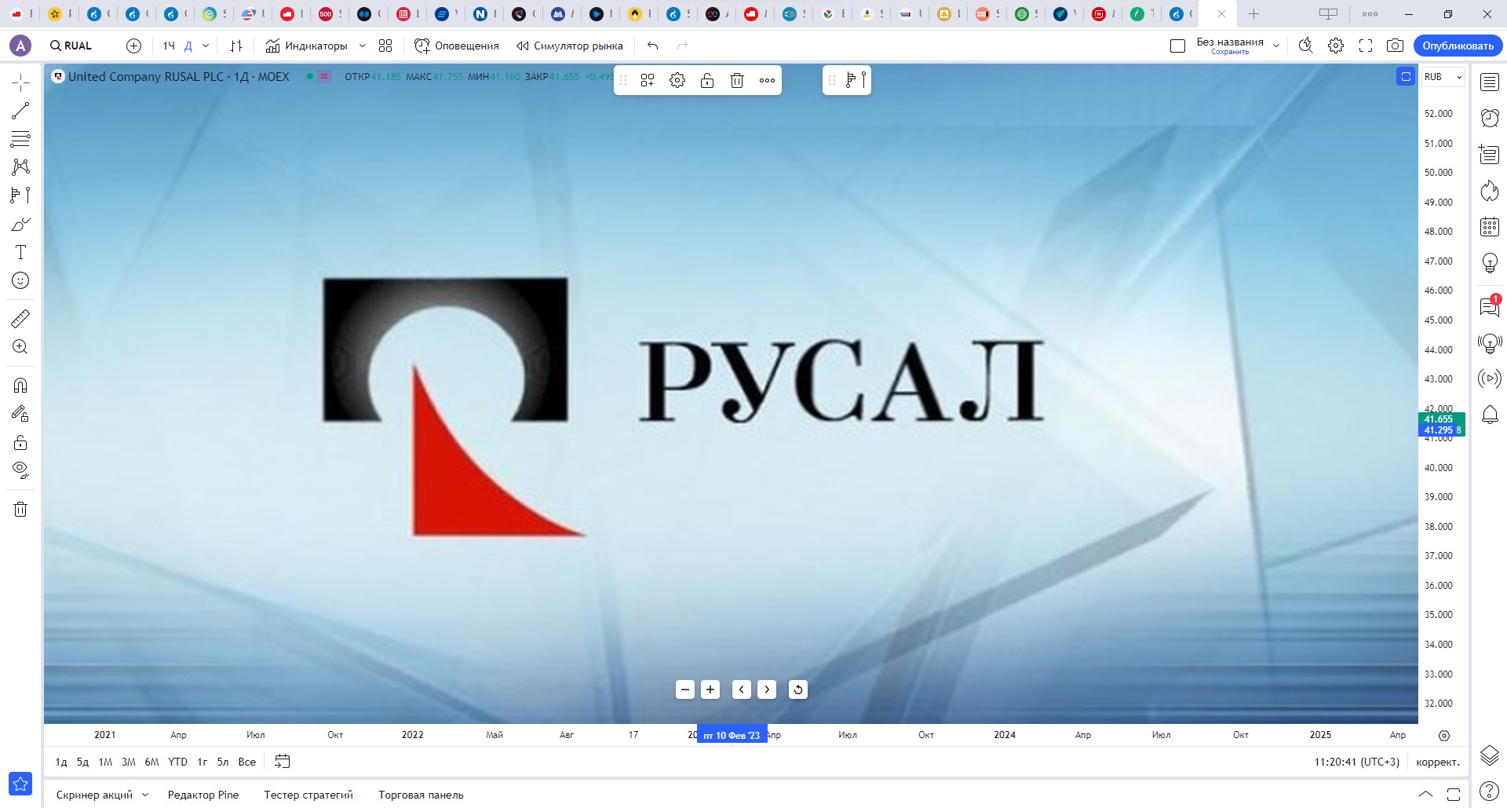Viewport: 1507px width, 808px height.
Task: Select the YTD date range
Action: click(178, 762)
